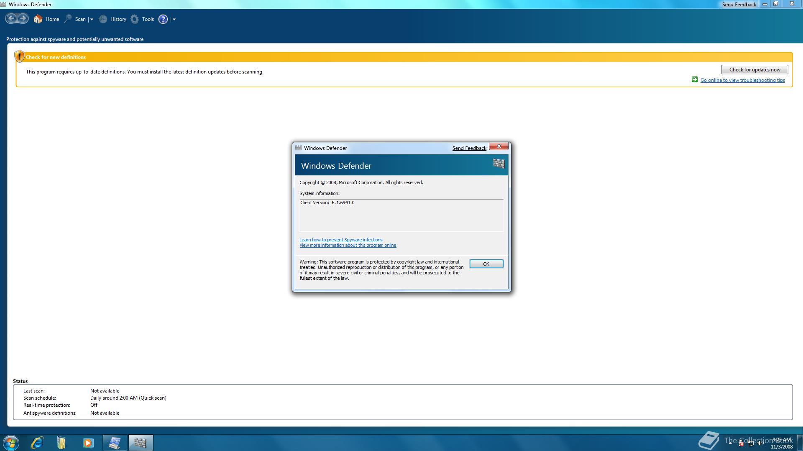Click the volume speaker tray icon
Screen dimensions: 803x451
tap(760, 443)
